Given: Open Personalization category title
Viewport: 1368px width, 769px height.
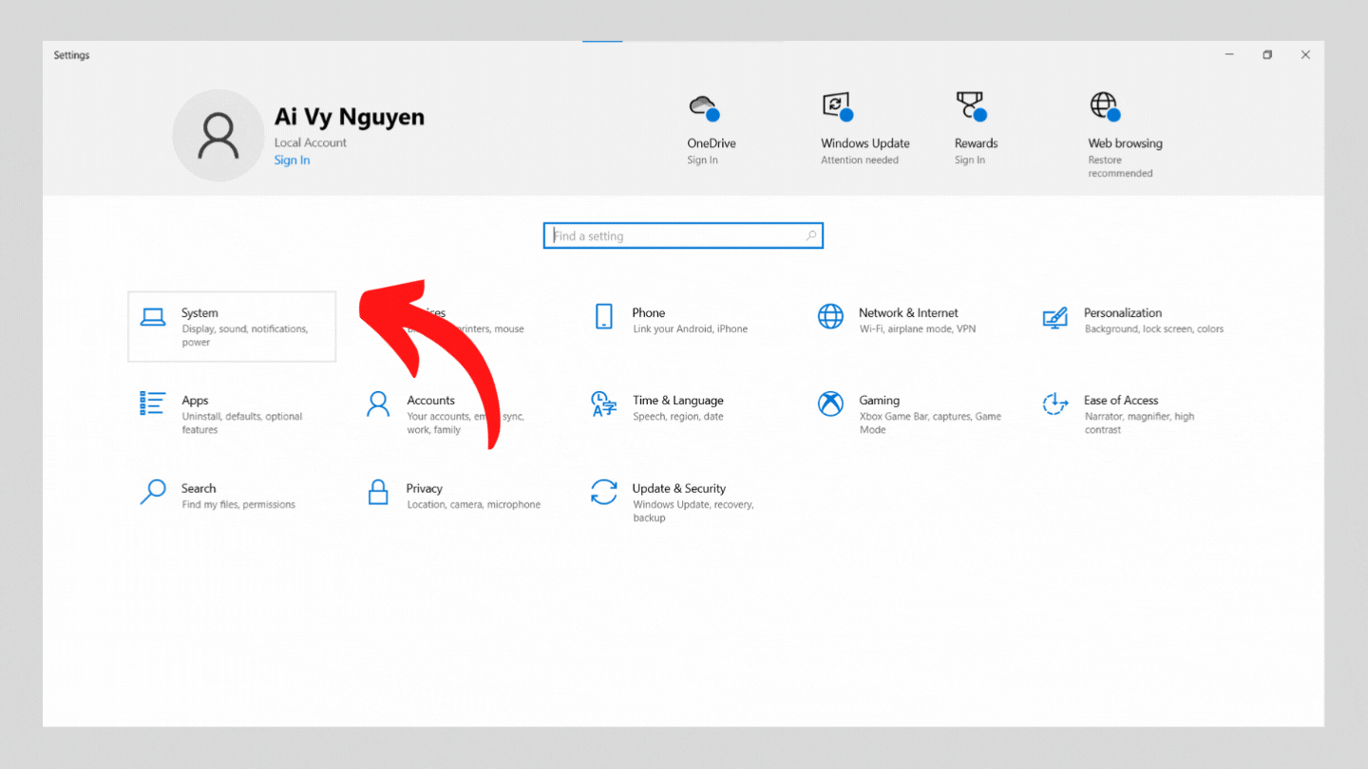Looking at the screenshot, I should coord(1123,312).
